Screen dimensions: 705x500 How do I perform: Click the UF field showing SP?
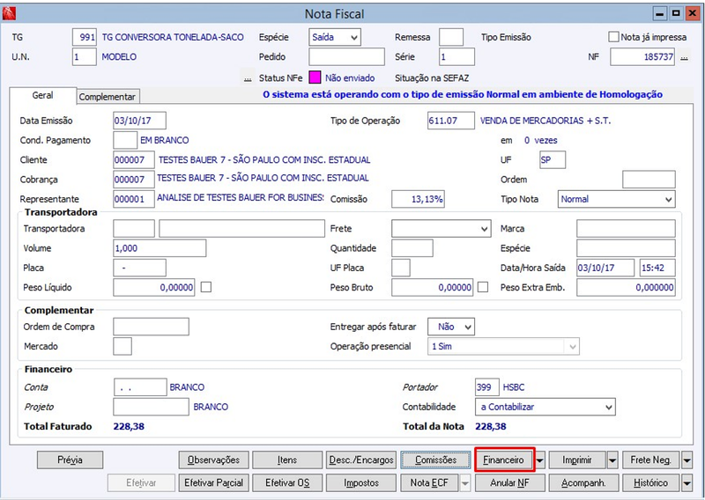pyautogui.click(x=553, y=160)
